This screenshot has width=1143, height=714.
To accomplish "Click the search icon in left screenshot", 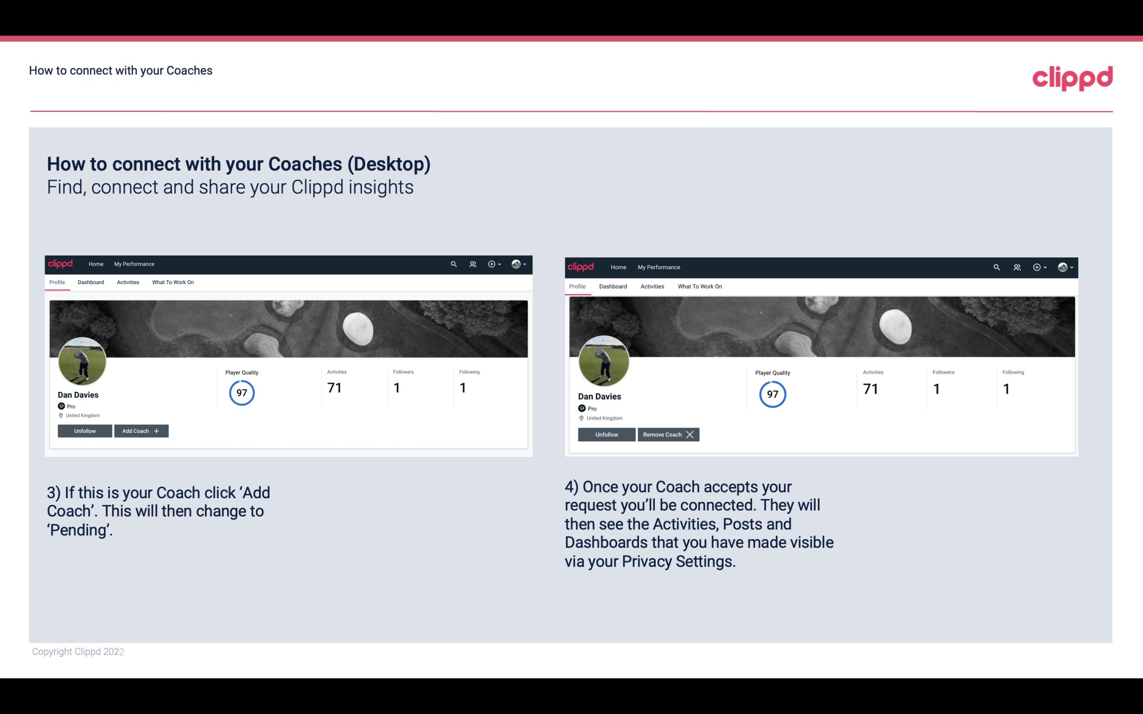I will (x=454, y=264).
